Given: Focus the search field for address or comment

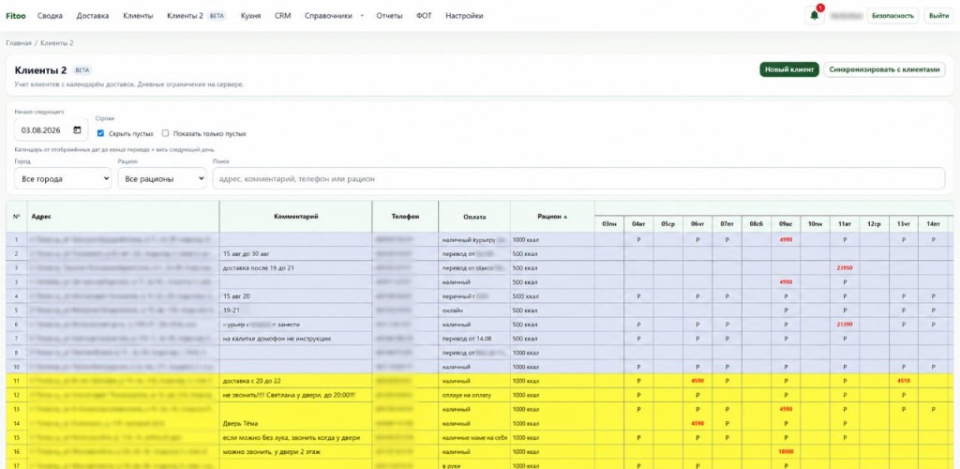Looking at the screenshot, I should click(578, 179).
